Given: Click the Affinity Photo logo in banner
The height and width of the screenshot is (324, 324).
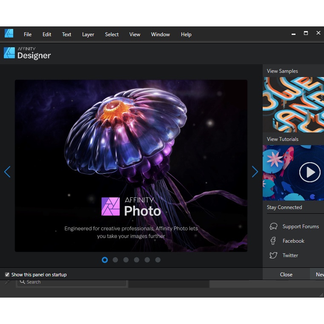Looking at the screenshot, I should coord(110,206).
